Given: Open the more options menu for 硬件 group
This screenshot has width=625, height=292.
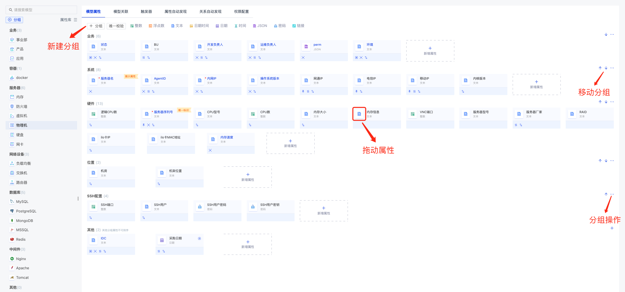Looking at the screenshot, I should 612,102.
